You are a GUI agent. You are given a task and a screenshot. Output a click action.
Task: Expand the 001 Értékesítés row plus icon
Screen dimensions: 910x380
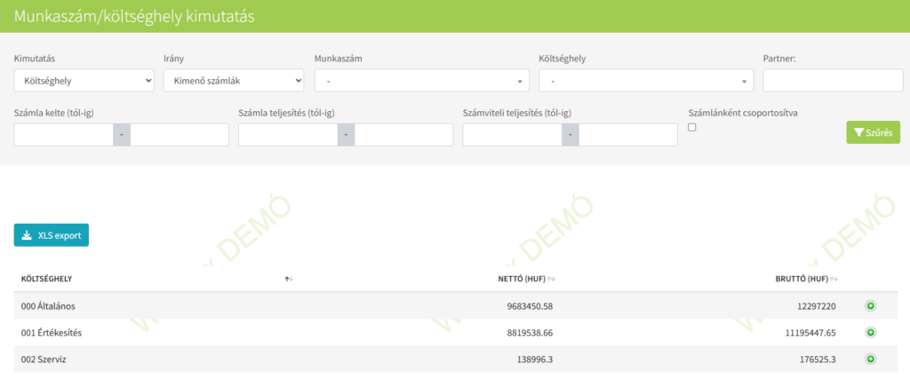point(870,332)
